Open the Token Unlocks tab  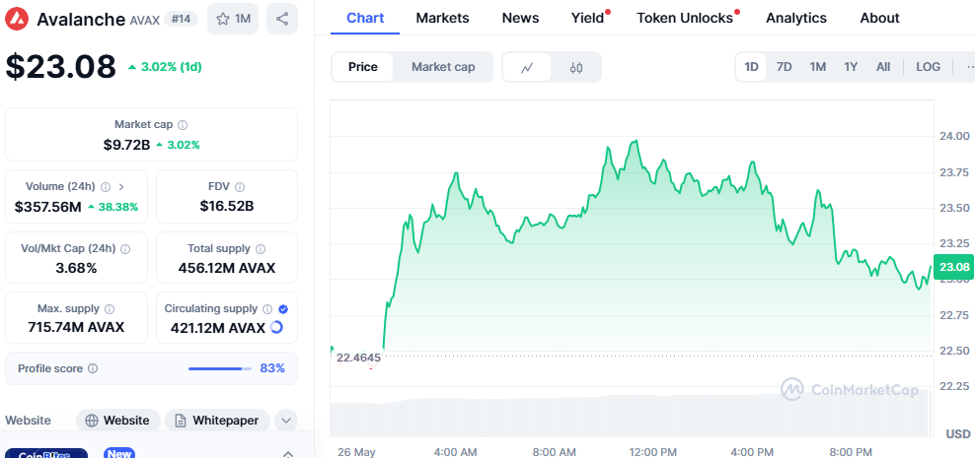[685, 18]
